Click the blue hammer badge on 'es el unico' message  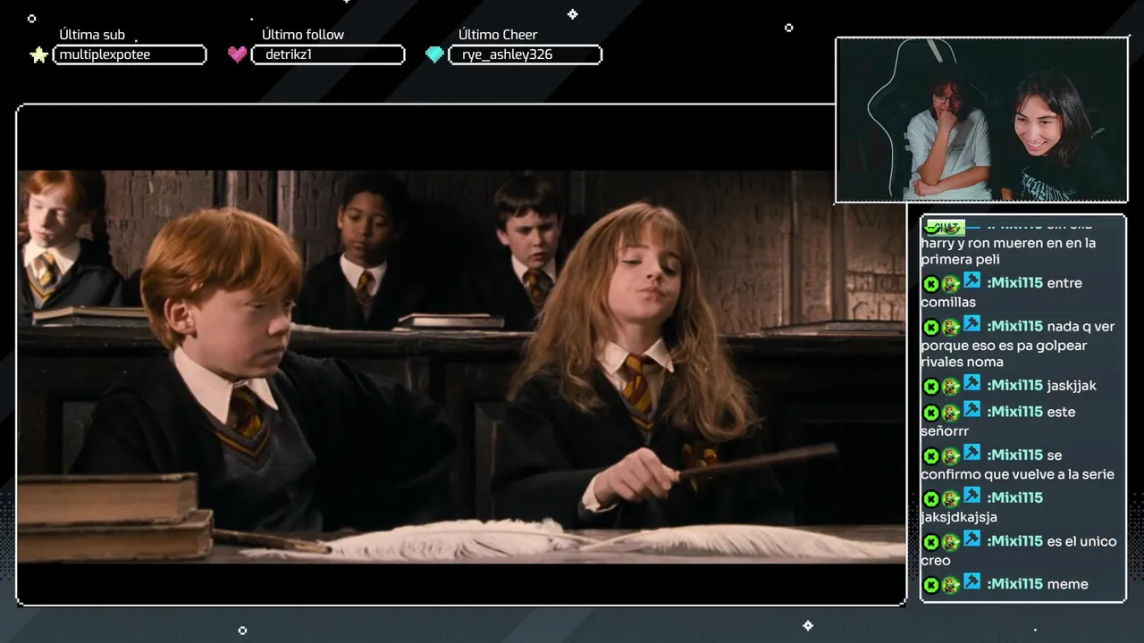972,539
